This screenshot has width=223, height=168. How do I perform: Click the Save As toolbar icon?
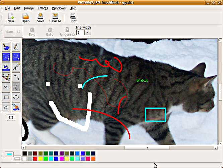55,18
